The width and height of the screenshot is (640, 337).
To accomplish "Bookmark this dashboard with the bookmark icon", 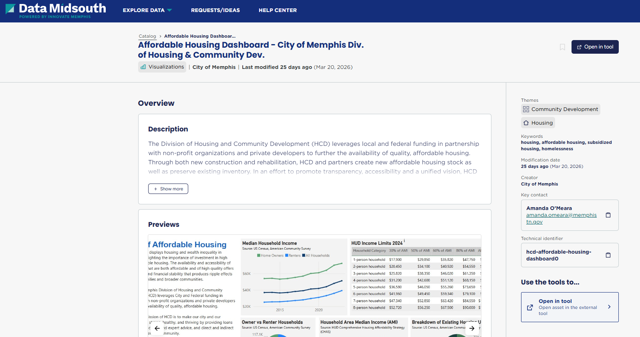I will click(562, 47).
